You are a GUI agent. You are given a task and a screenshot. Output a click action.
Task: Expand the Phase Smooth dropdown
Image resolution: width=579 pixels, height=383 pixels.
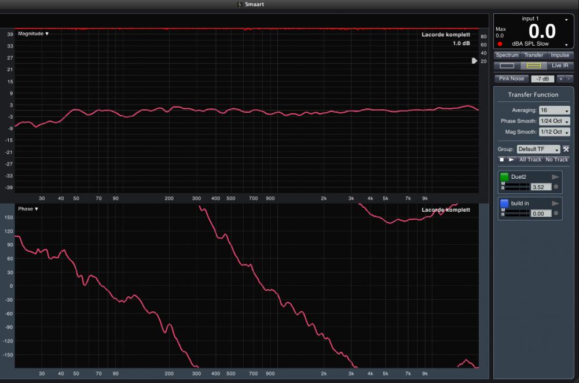(x=554, y=121)
